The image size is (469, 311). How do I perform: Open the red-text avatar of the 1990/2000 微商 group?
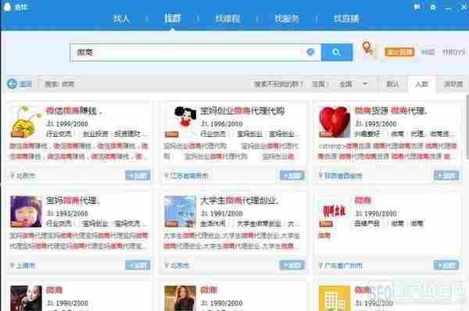click(x=335, y=212)
